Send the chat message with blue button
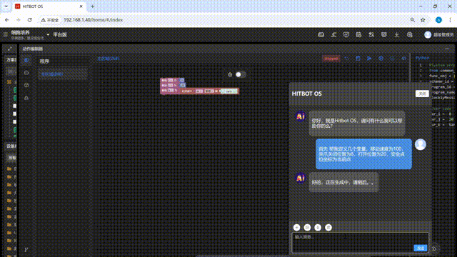Image resolution: width=457 pixels, height=257 pixels. [x=421, y=248]
